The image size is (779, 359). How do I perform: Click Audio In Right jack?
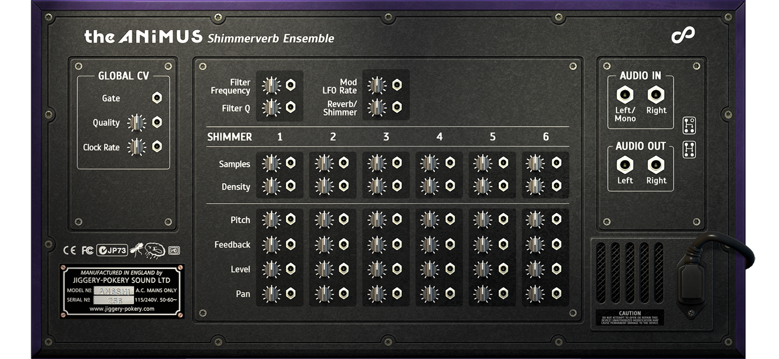[x=656, y=94]
